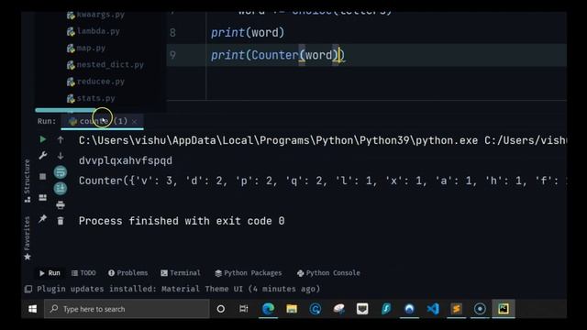The image size is (587, 330).
Task: Open Visual Studio Code from the taskbar
Action: pos(433,309)
